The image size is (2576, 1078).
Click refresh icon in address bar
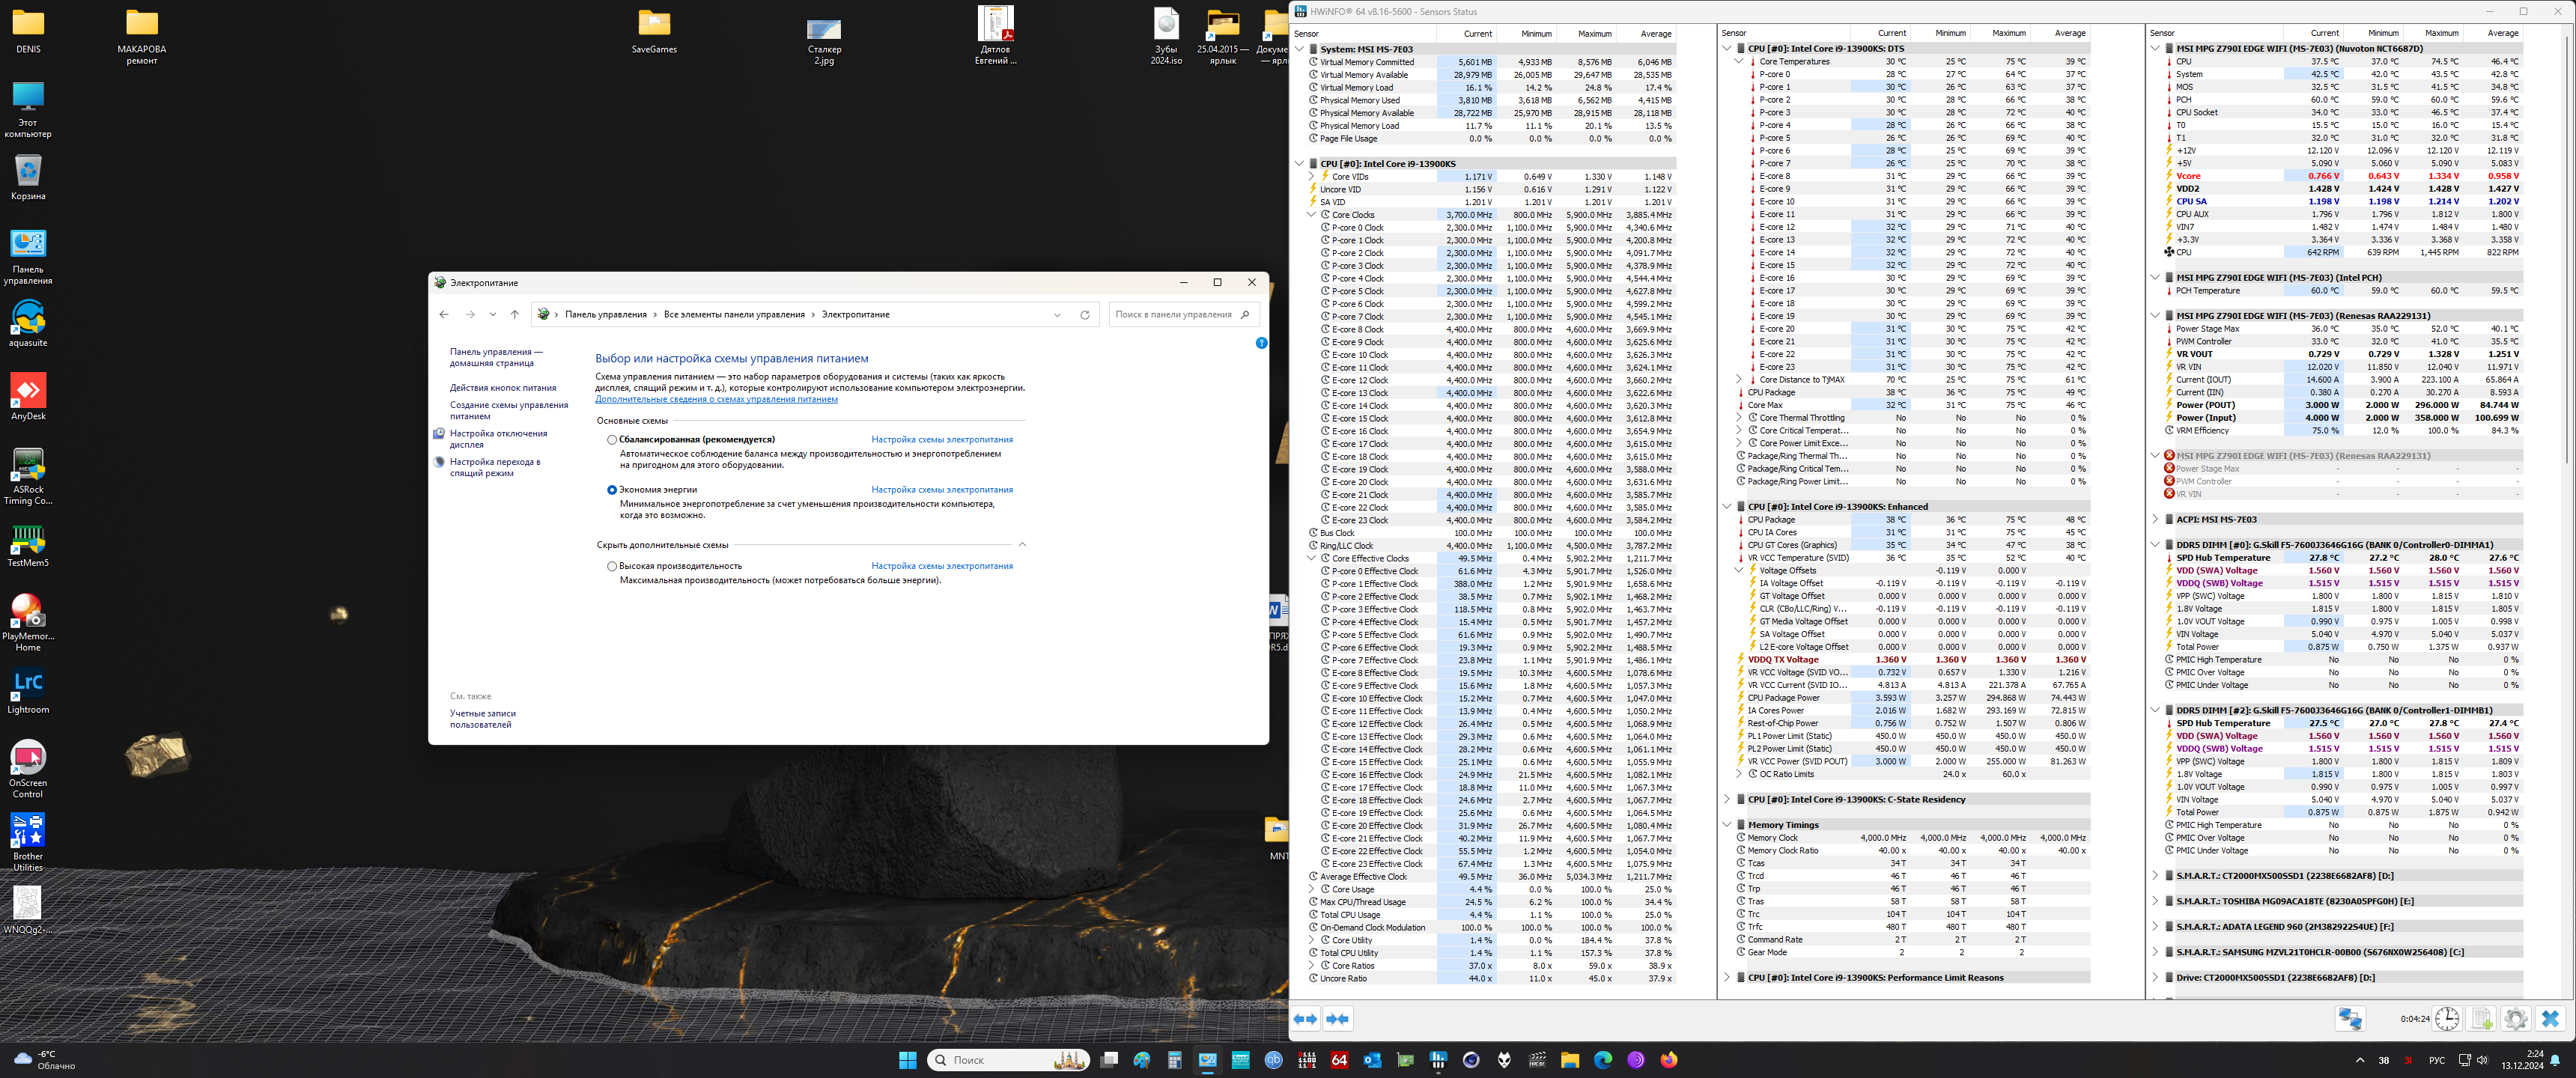(x=1084, y=315)
